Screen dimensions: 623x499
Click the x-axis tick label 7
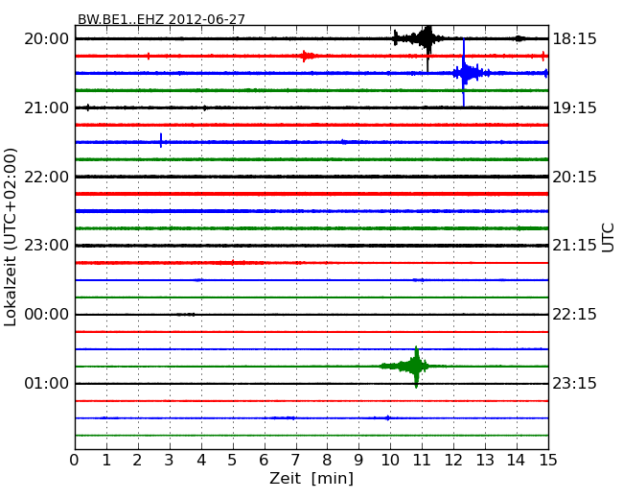[x=295, y=460]
